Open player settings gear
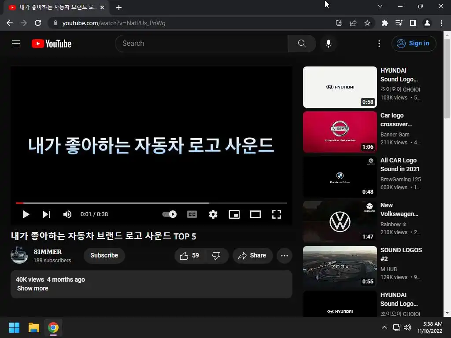Screen dimensions: 451x338 click(213, 214)
